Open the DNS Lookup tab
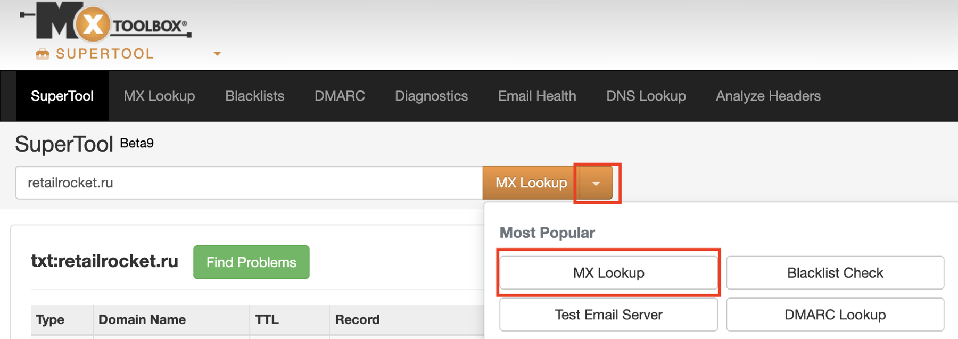 (x=646, y=96)
